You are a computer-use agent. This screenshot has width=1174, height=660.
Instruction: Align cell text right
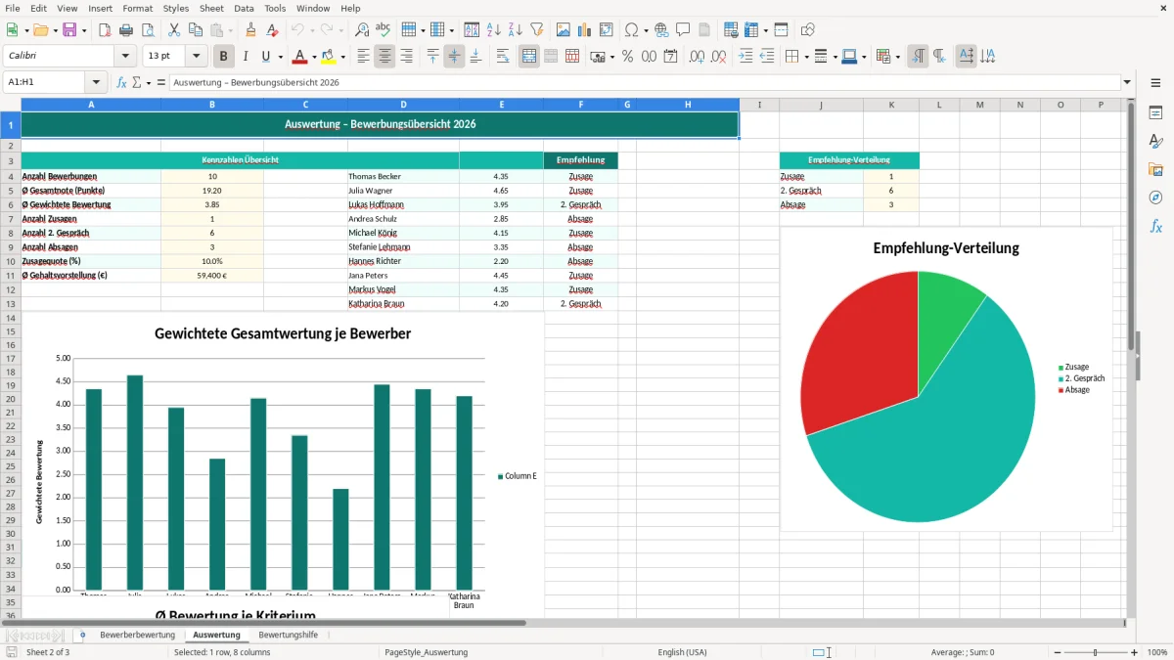point(406,57)
